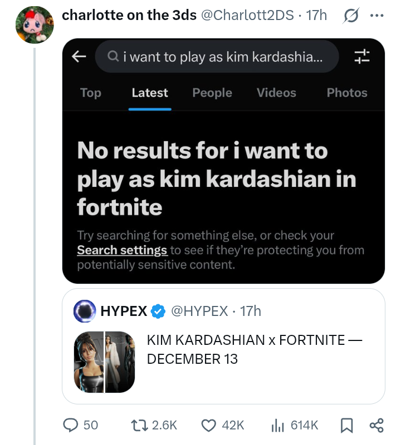Open the Videos tab
Viewport: 401px width, 445px height.
click(x=276, y=93)
